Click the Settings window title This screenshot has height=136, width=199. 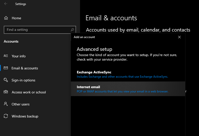point(21,4)
